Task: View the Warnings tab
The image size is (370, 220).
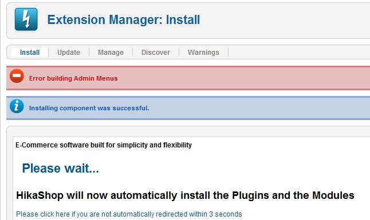Action: point(203,53)
